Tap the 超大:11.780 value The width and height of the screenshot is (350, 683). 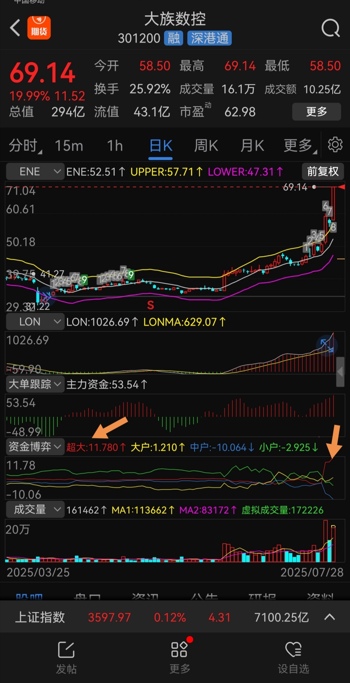tap(96, 448)
